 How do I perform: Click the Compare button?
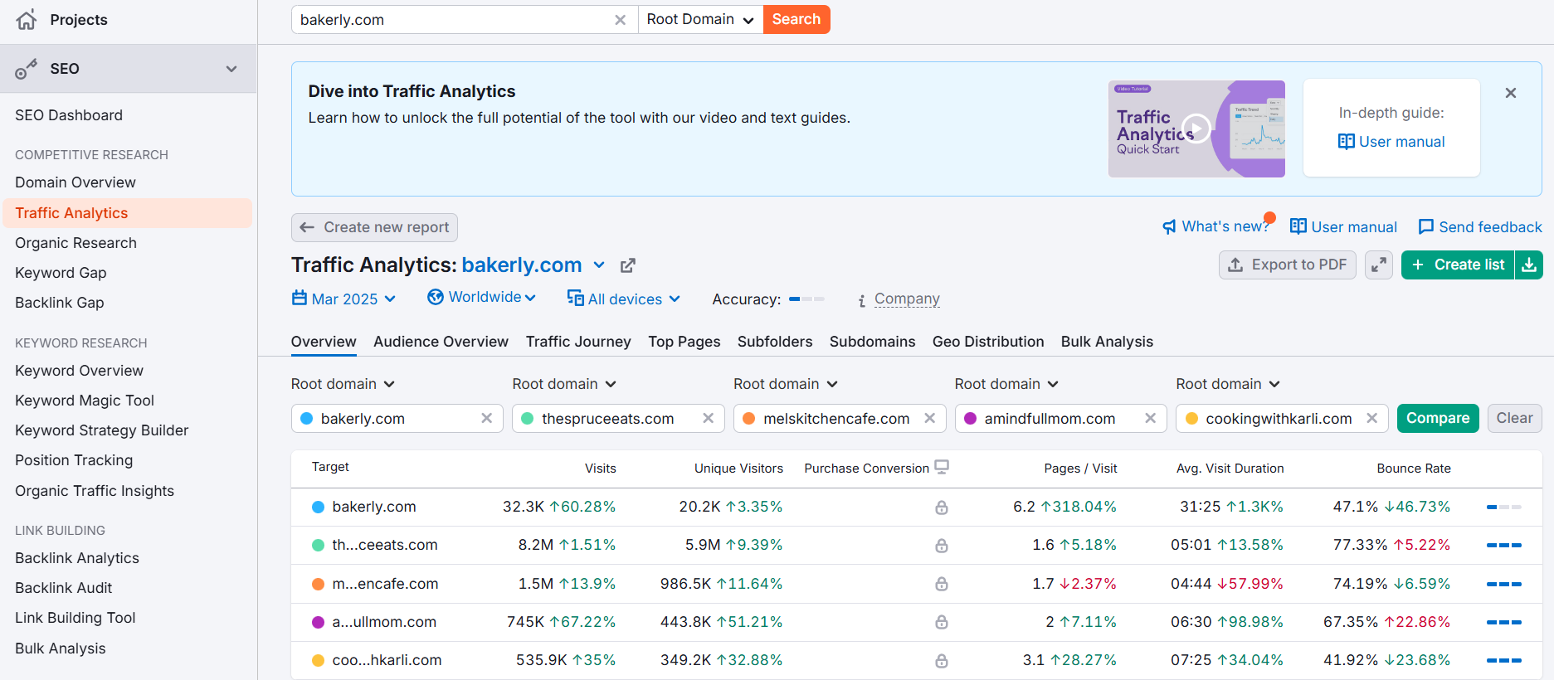click(x=1438, y=418)
